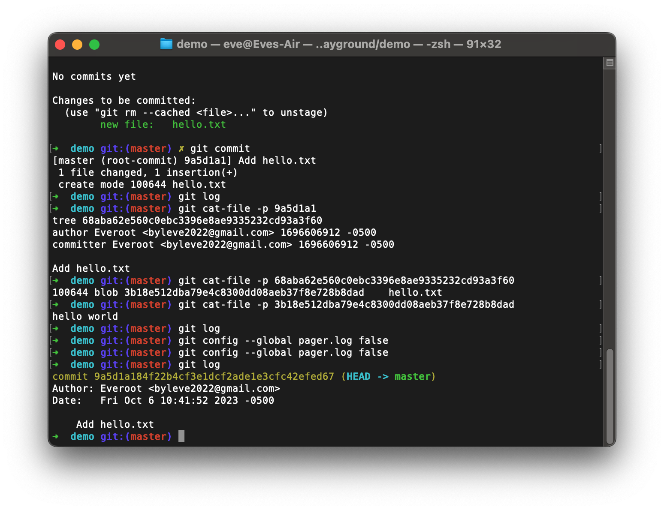Click the red master branch name in the prompt
The height and width of the screenshot is (510, 664).
(149, 436)
